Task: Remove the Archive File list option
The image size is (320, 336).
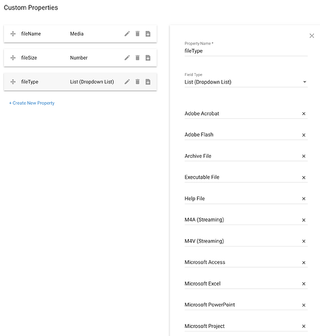Action: click(x=304, y=156)
